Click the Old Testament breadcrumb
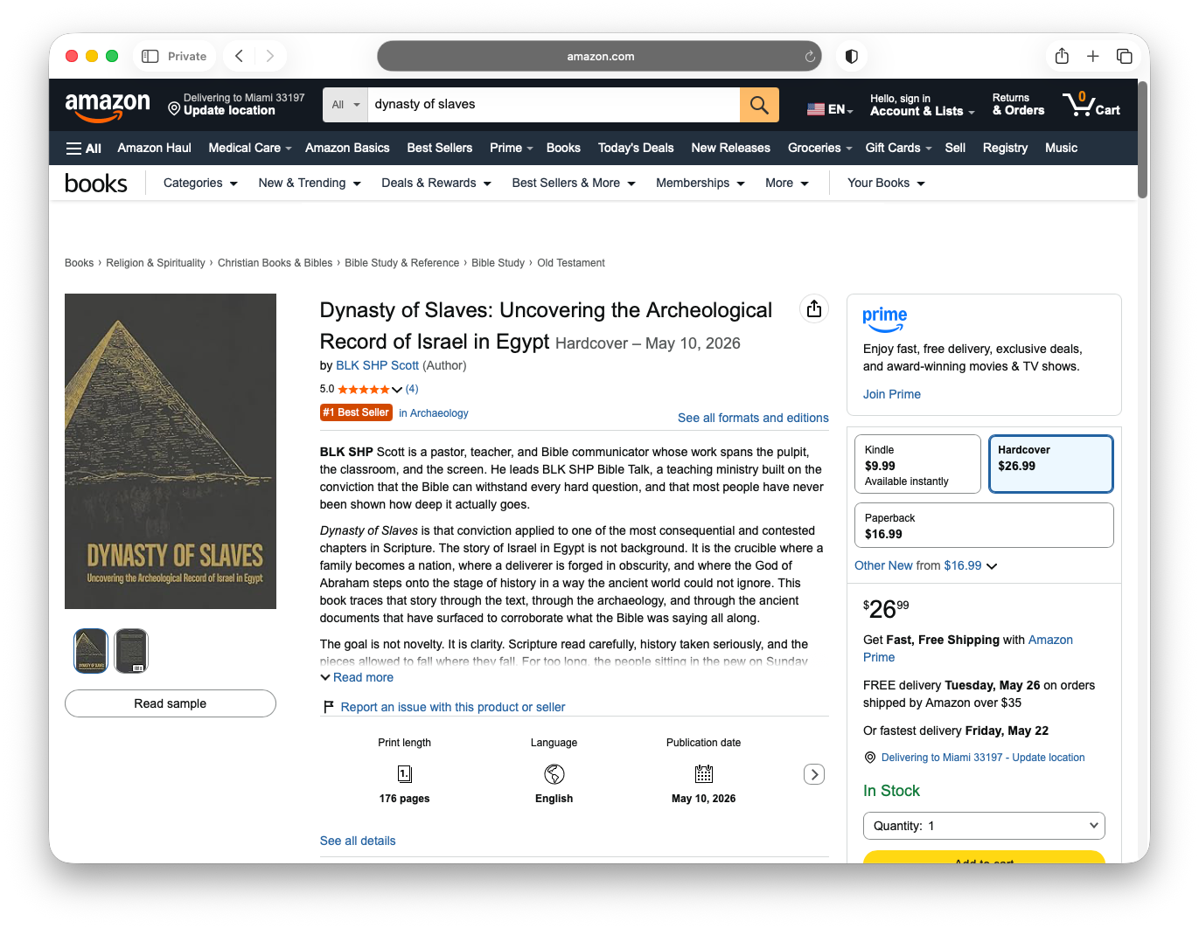1199x928 pixels. (571, 263)
